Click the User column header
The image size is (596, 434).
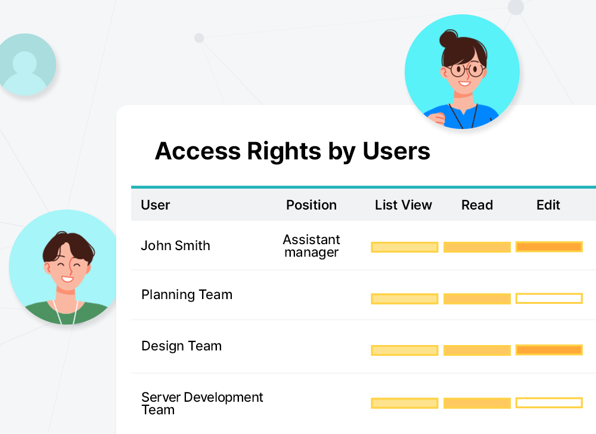pyautogui.click(x=155, y=205)
